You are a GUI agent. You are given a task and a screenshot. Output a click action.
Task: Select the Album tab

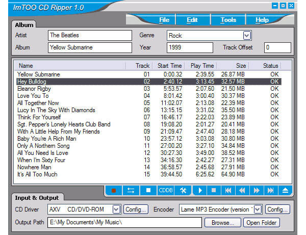click(x=24, y=25)
